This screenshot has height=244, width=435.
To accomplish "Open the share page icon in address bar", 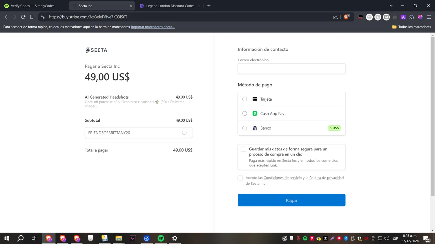I will [x=336, y=17].
